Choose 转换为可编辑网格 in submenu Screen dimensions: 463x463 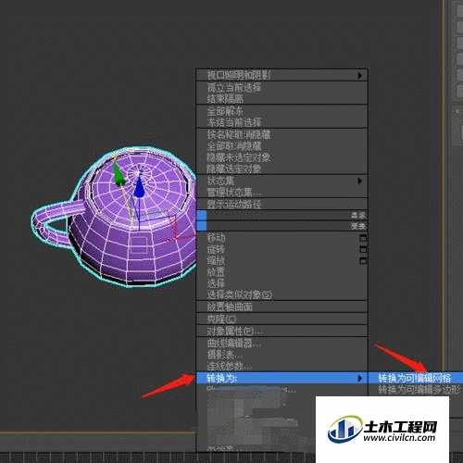416,378
